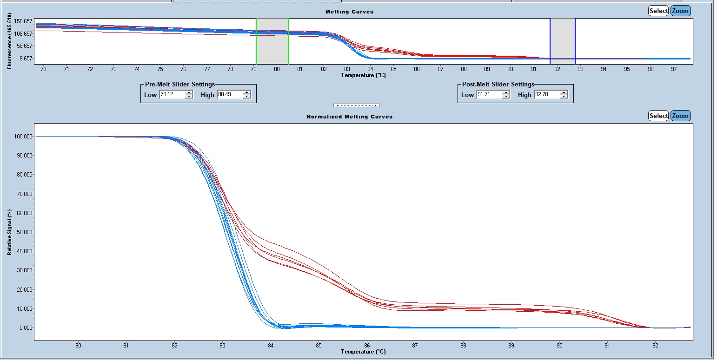Viewport: 717px width, 360px height.
Task: Focus the Post-Melt High value field
Action: click(x=546, y=95)
